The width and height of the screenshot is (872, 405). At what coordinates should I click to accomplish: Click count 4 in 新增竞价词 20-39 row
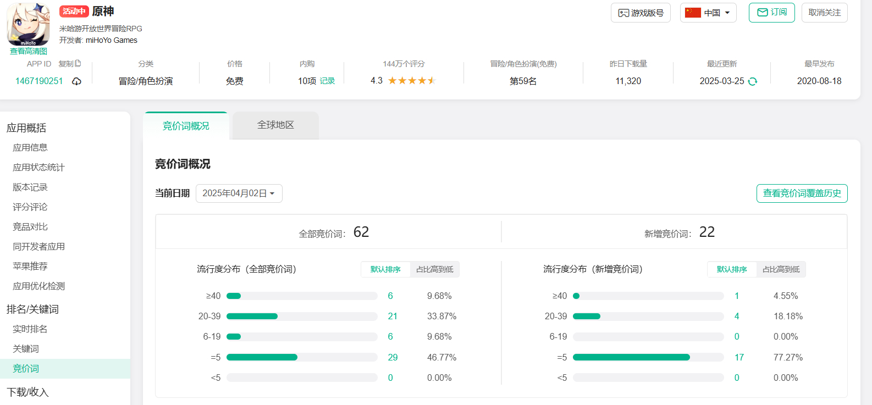click(737, 316)
